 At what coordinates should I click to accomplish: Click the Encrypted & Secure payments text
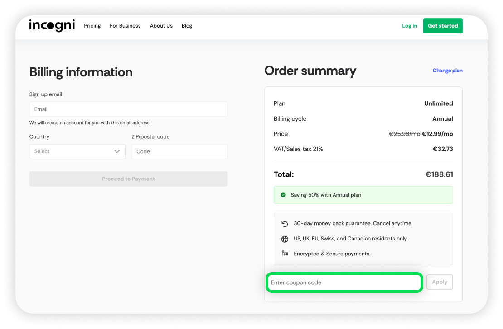pyautogui.click(x=332, y=254)
